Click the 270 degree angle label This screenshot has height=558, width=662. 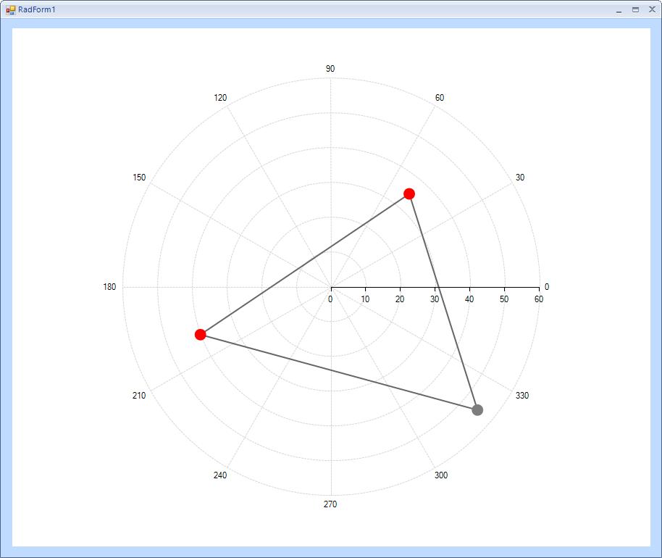[x=330, y=504]
